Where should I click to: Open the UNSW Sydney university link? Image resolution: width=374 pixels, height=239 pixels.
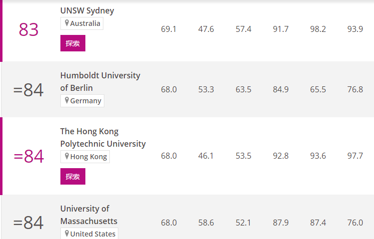coord(87,10)
